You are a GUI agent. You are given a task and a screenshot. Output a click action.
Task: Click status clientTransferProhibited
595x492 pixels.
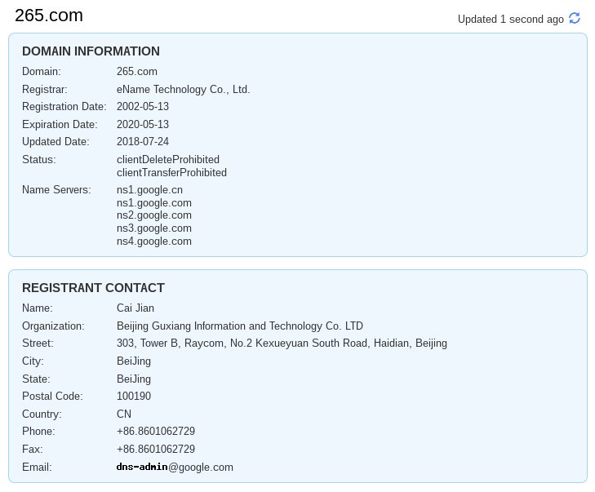click(171, 172)
